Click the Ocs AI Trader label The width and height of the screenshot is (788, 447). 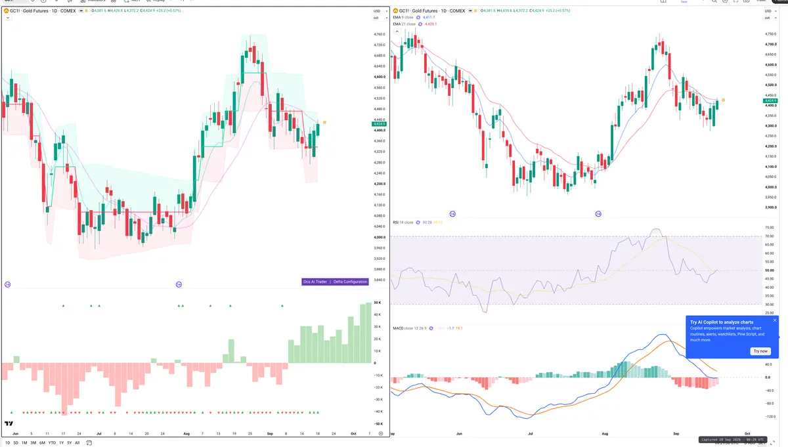coord(315,282)
